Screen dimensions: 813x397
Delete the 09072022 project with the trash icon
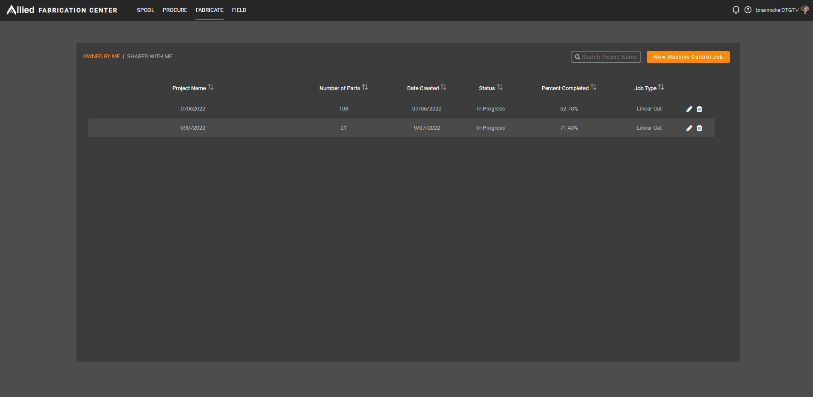coord(700,128)
